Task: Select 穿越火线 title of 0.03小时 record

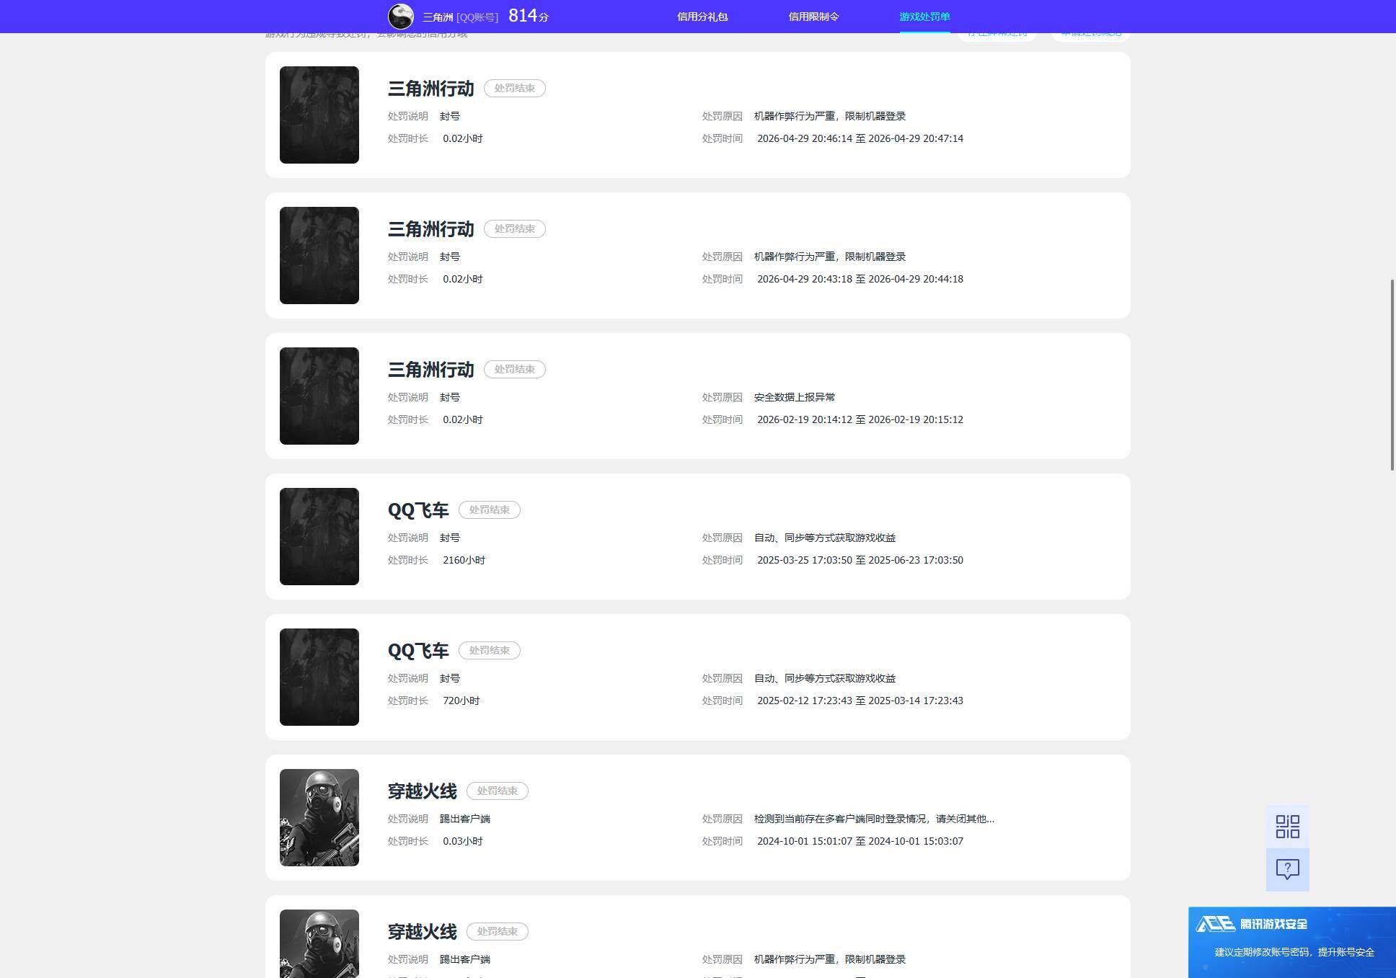Action: pos(423,791)
